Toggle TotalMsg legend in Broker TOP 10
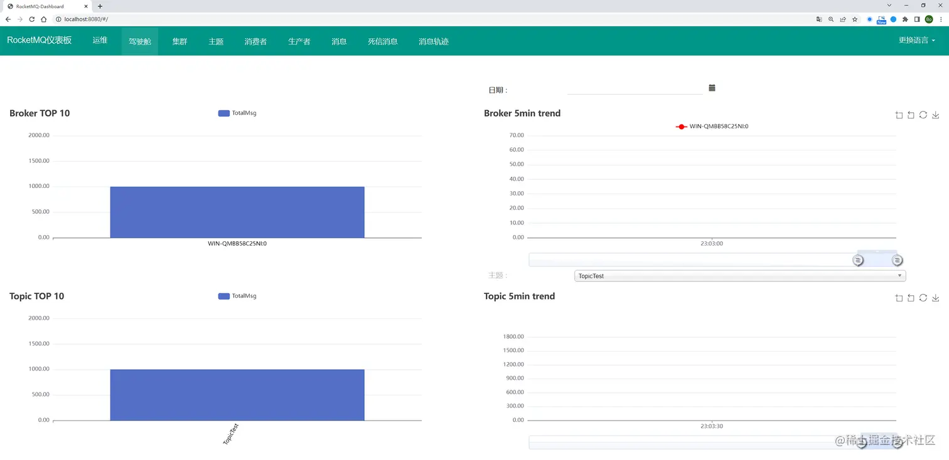This screenshot has width=949, height=460. coord(237,113)
